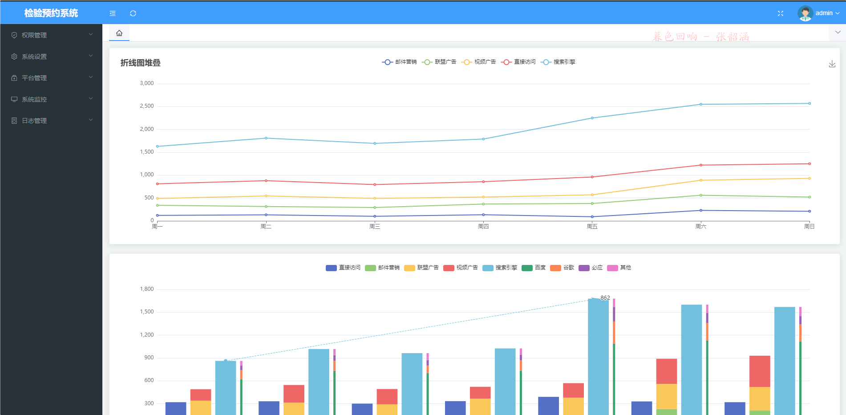Toggle 视频广告 series in line chart legend
This screenshot has height=415, width=846.
pyautogui.click(x=478, y=62)
